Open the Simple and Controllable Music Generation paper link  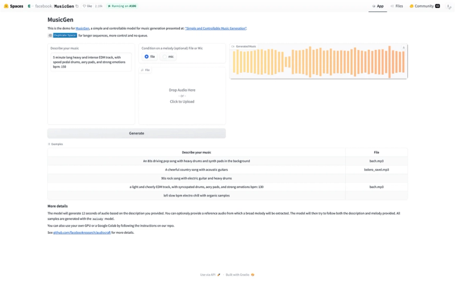pos(216,28)
